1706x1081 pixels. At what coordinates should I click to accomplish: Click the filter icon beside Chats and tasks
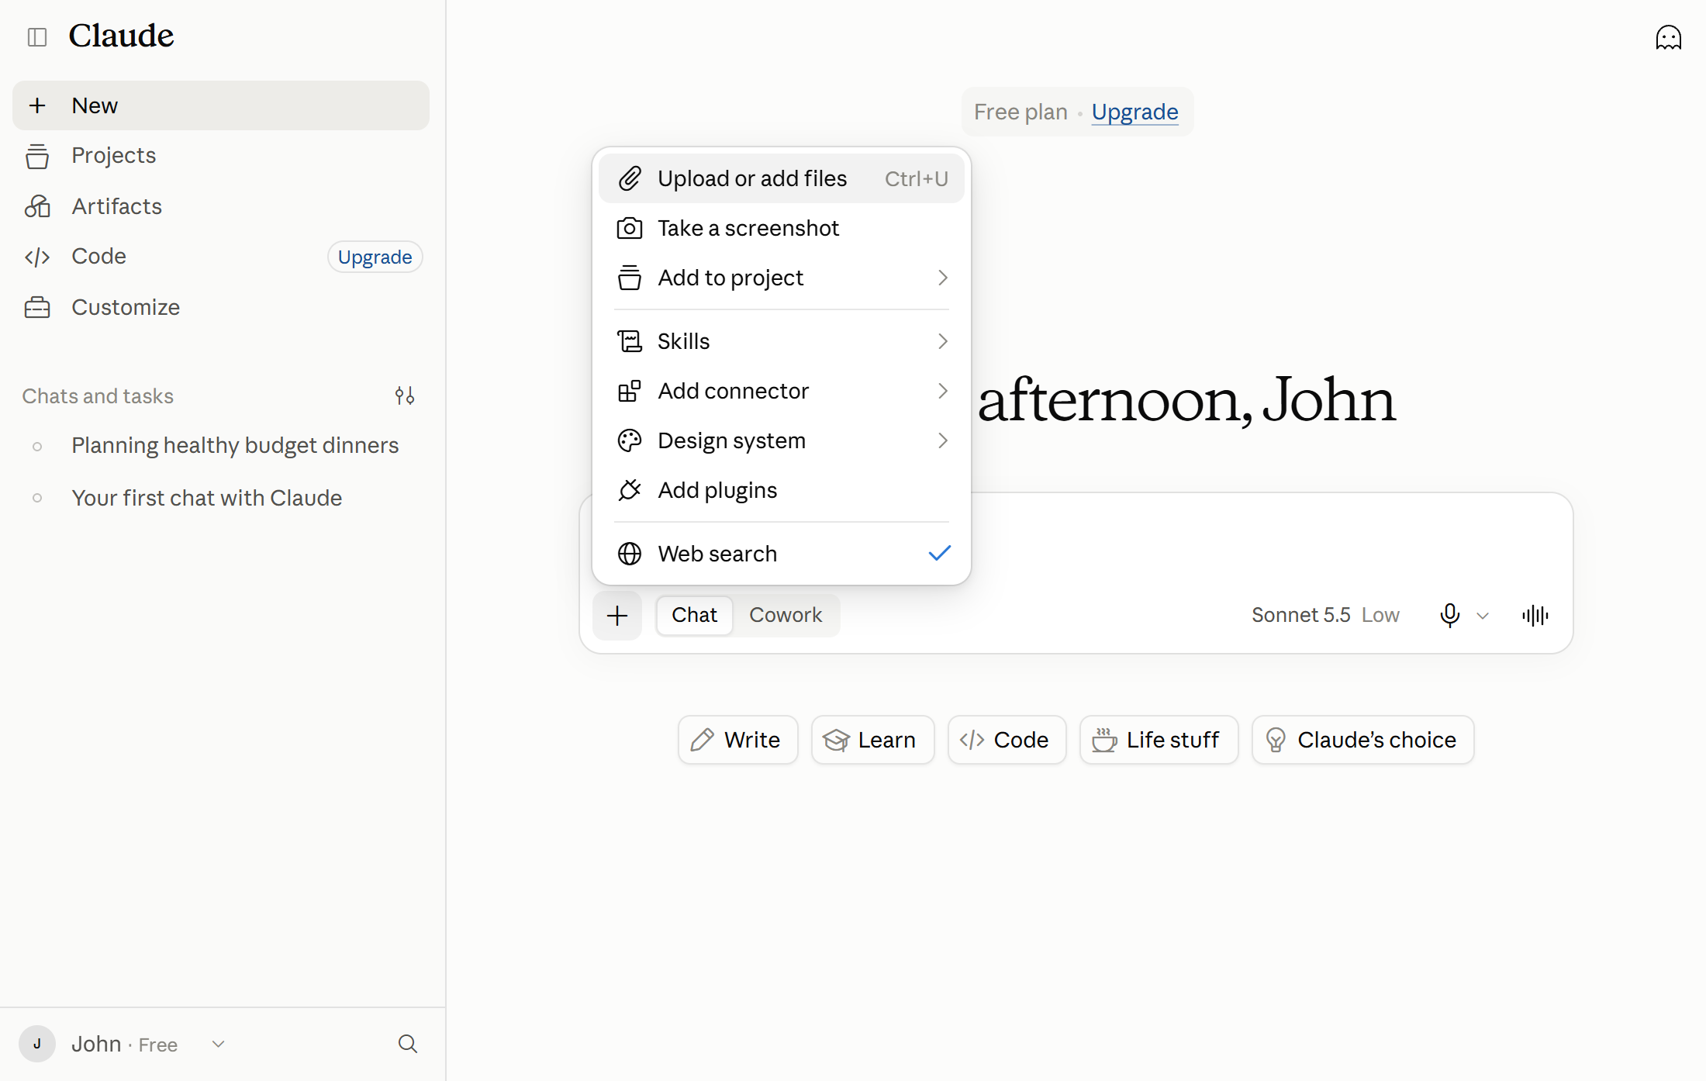pos(404,396)
